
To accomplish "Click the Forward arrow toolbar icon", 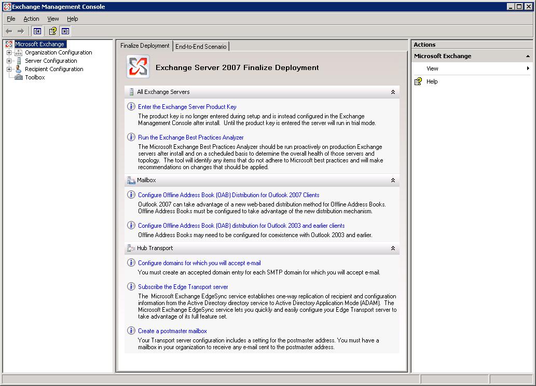I will 21,31.
